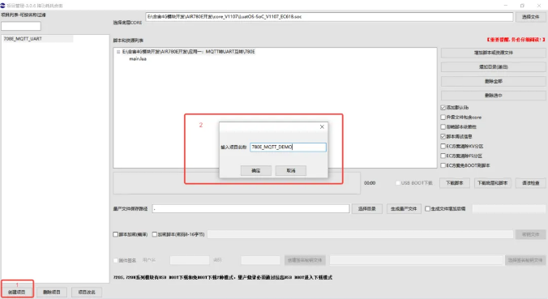
Task: Click the 删除项目 button
Action: (x=52, y=292)
